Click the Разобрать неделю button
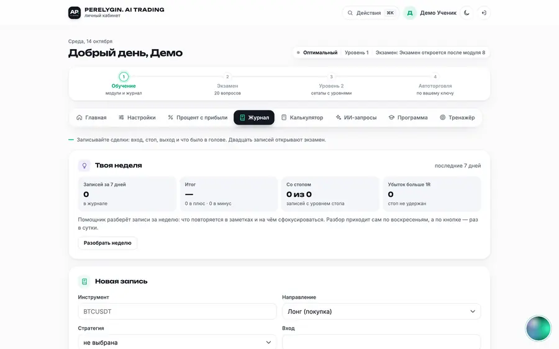The image size is (559, 349). click(107, 243)
